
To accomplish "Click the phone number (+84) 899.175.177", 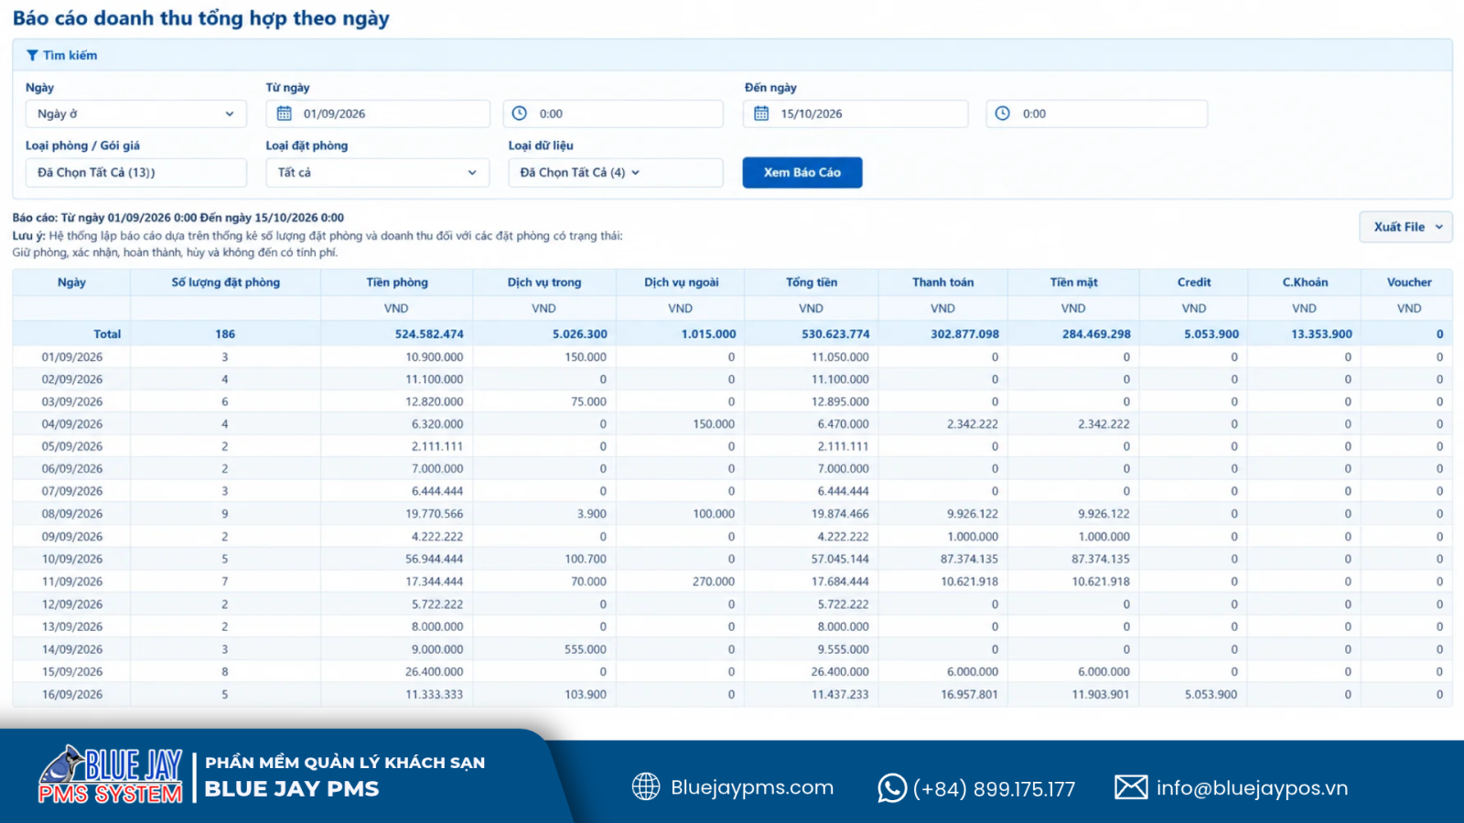I will [x=995, y=789].
